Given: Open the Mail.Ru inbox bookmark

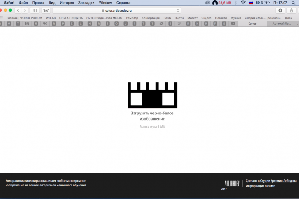Looking at the screenshot, I should [x=104, y=18].
